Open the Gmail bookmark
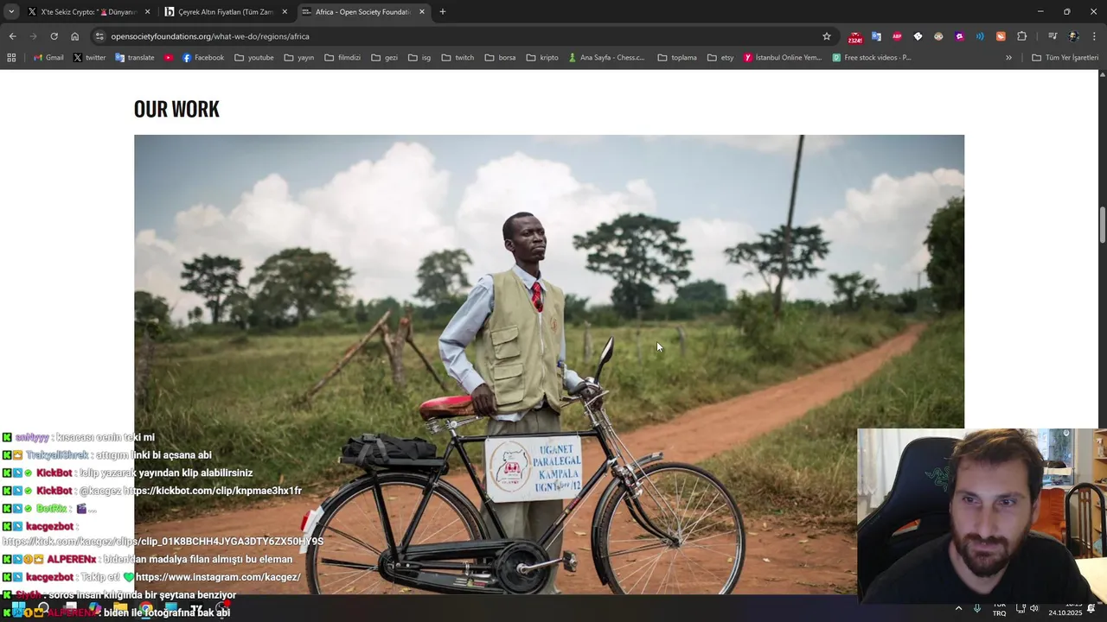The image size is (1107, 622). 48,58
